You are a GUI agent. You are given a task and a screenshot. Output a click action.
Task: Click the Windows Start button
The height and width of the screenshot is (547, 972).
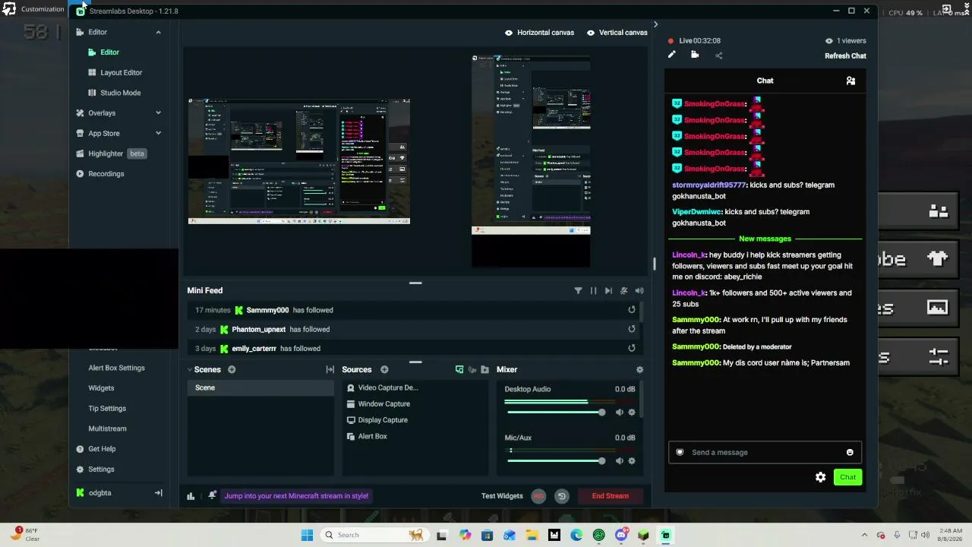click(307, 535)
